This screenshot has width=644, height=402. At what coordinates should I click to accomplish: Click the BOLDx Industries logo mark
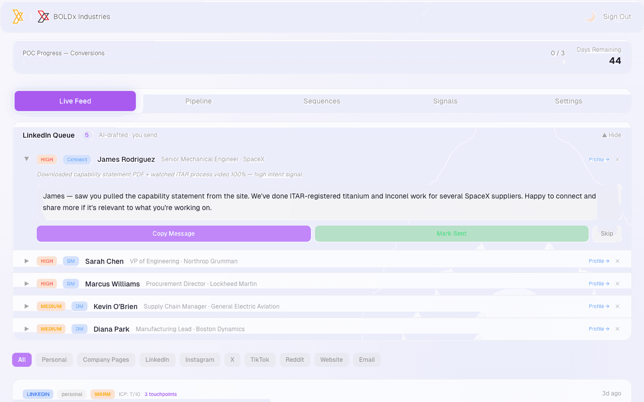click(43, 16)
